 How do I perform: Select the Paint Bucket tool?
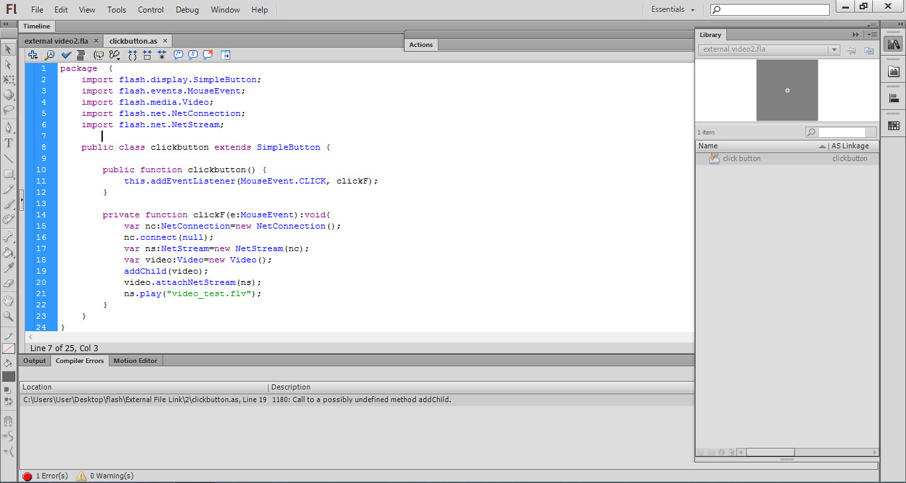point(9,252)
